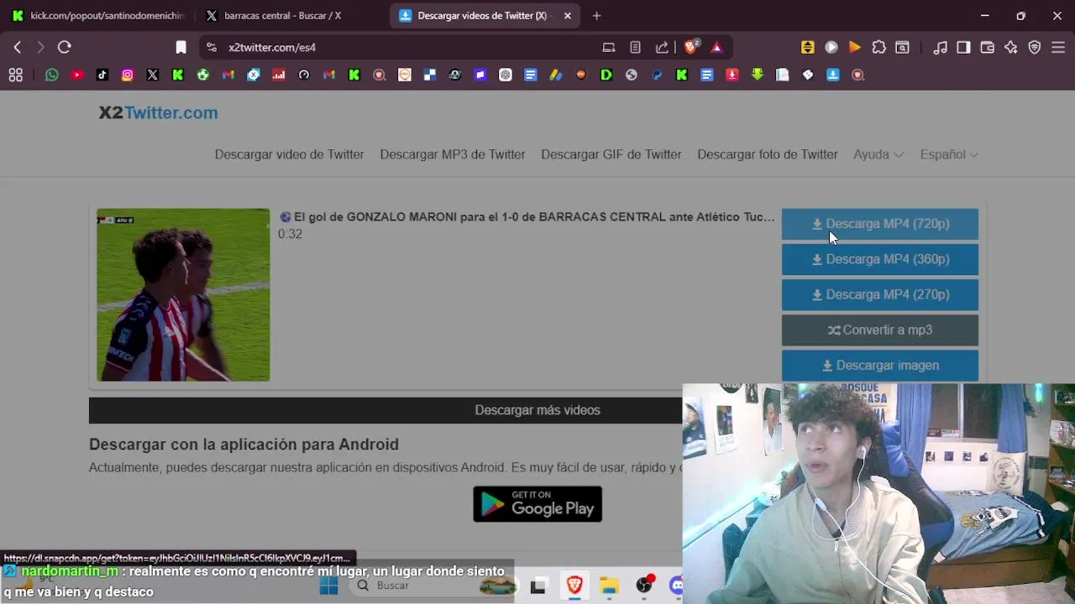Open Descargar MP3 de Twitter menu
Screen dimensions: 1075x604
[x=453, y=154]
